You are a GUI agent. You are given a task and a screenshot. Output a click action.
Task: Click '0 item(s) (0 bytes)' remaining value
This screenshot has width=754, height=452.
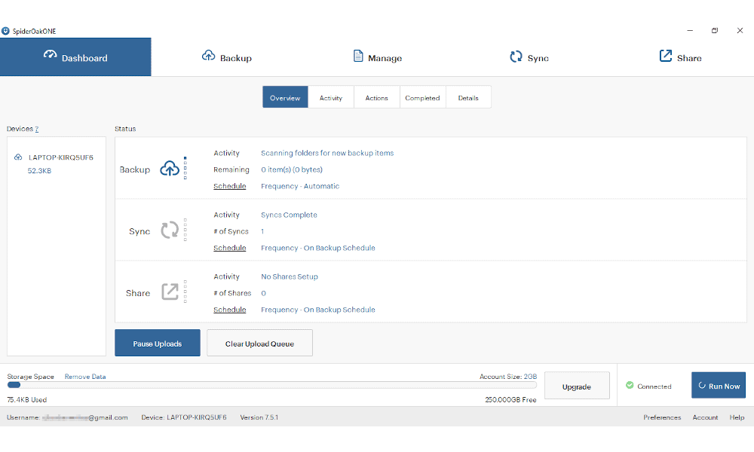pyautogui.click(x=291, y=169)
